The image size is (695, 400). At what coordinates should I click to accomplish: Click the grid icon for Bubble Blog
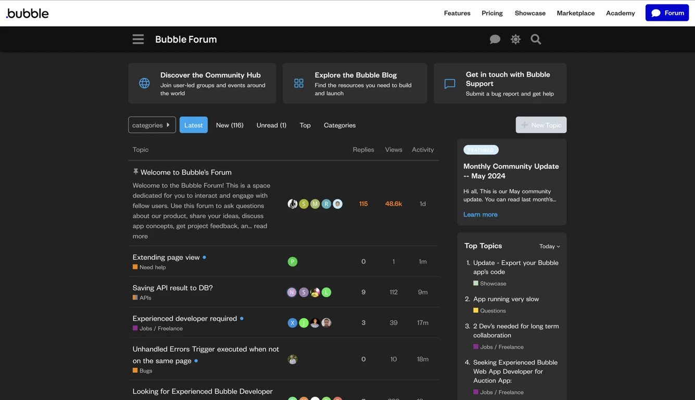pos(299,83)
